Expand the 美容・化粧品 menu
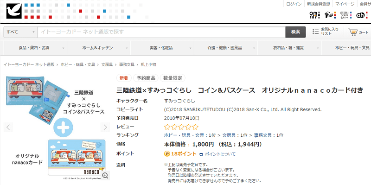The height and width of the screenshot is (185, 371). coord(162,48)
